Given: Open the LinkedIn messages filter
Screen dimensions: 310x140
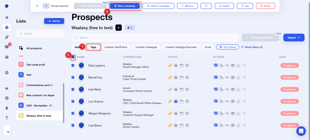Looking at the screenshot, I should pos(146,47).
